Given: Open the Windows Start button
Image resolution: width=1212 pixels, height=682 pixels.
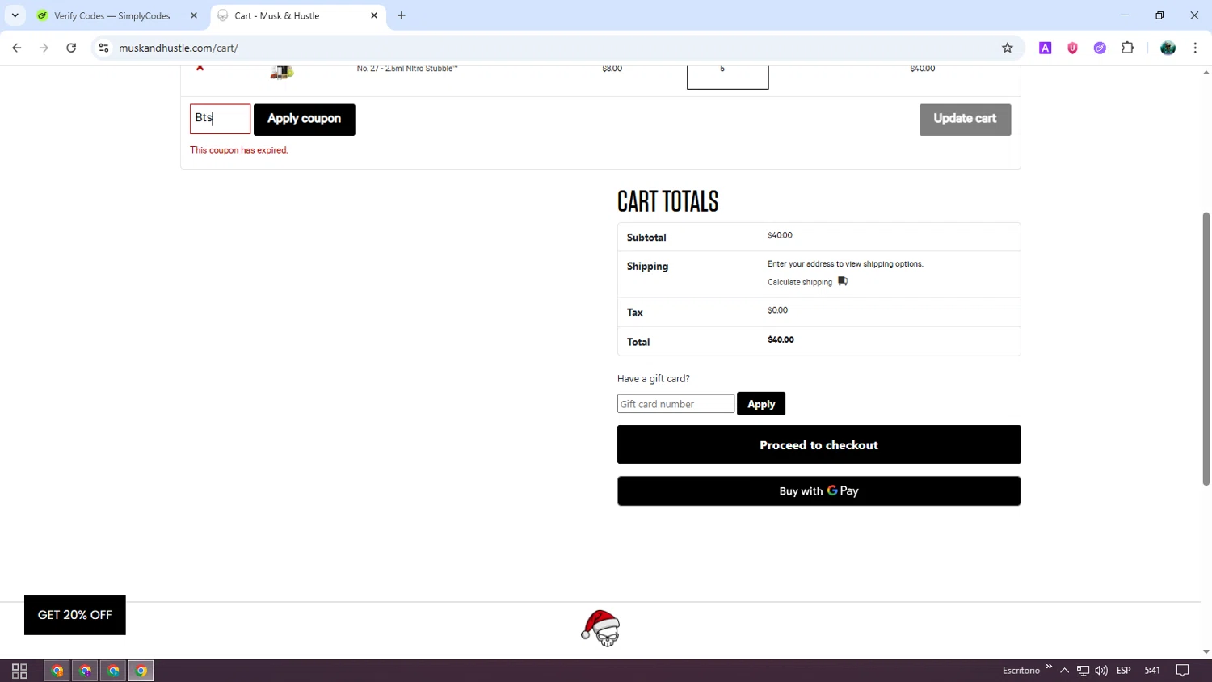Looking at the screenshot, I should click(19, 671).
